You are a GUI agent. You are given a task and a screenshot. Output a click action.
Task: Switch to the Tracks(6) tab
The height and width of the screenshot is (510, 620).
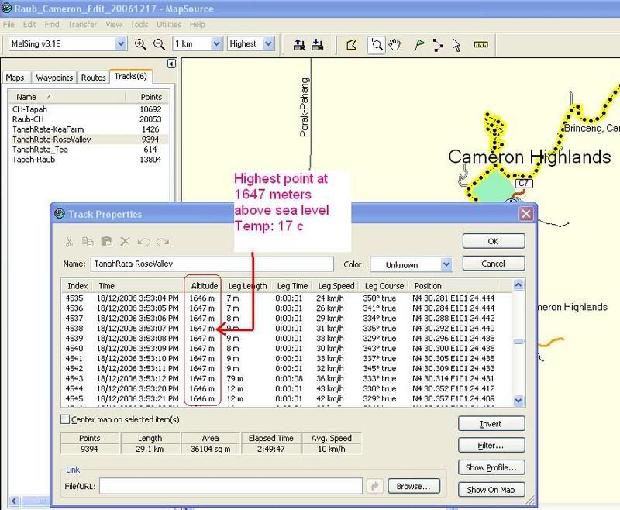pyautogui.click(x=131, y=76)
